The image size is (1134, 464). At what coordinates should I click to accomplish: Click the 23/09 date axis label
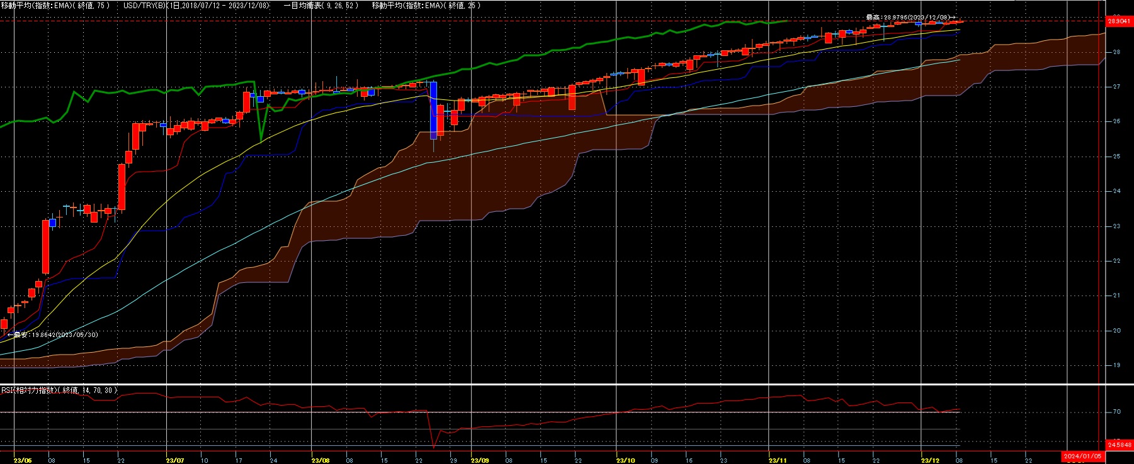(x=480, y=461)
